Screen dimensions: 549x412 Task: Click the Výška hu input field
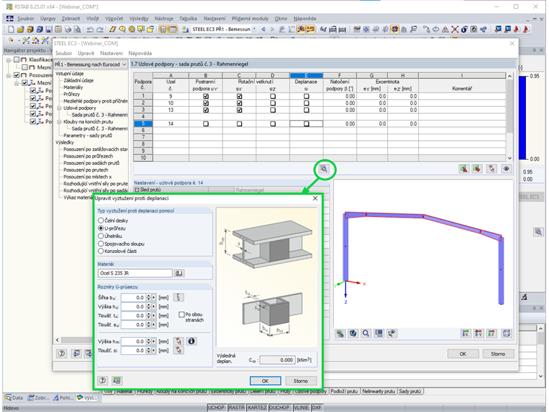(x=133, y=306)
